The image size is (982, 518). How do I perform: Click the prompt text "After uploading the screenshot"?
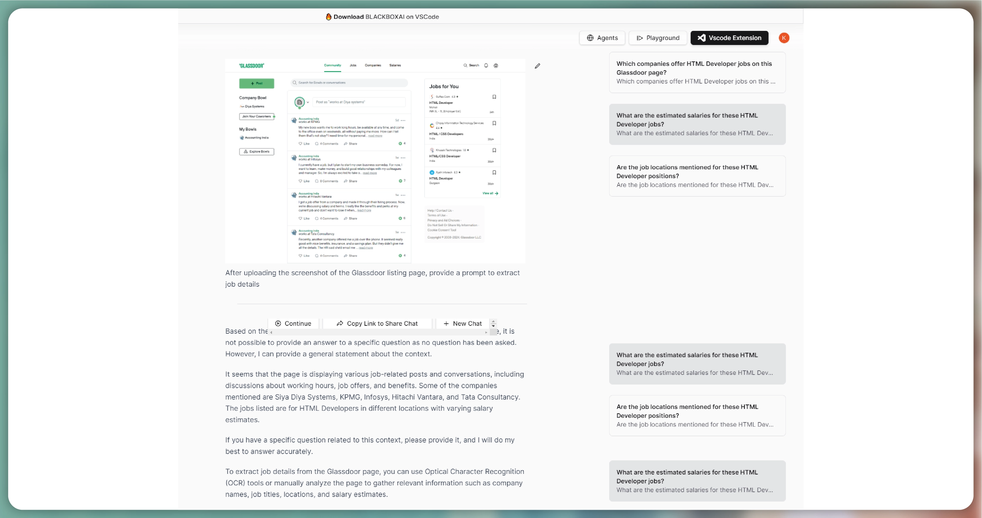pyautogui.click(x=372, y=278)
